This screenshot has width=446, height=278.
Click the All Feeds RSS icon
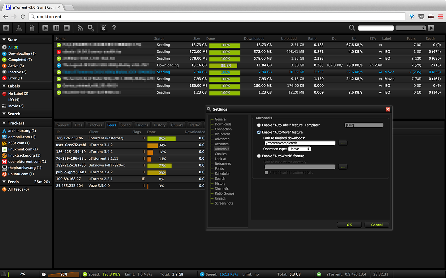(4, 189)
